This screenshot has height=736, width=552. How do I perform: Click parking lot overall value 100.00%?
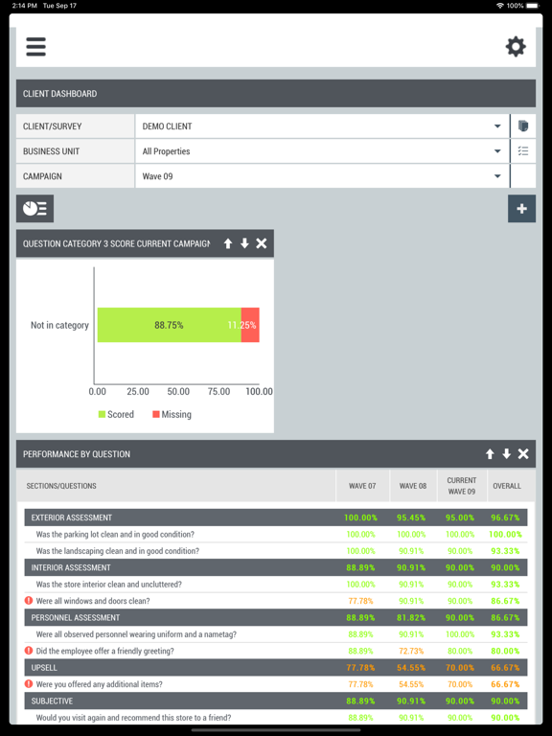pyautogui.click(x=505, y=534)
